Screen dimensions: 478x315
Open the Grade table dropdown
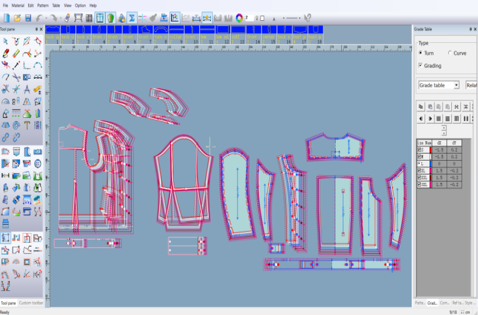[x=456, y=85]
